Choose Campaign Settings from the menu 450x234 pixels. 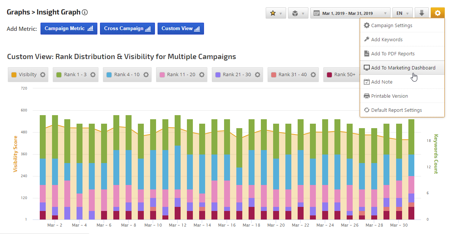tap(391, 26)
